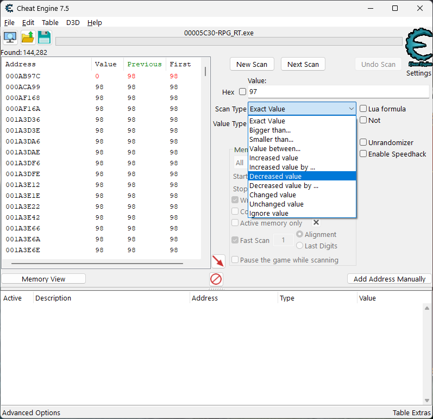433x419 pixels.
Task: Click Add Address Manually
Action: [390, 279]
